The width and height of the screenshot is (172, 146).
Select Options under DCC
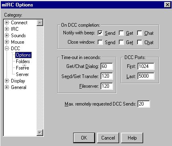click(24, 55)
